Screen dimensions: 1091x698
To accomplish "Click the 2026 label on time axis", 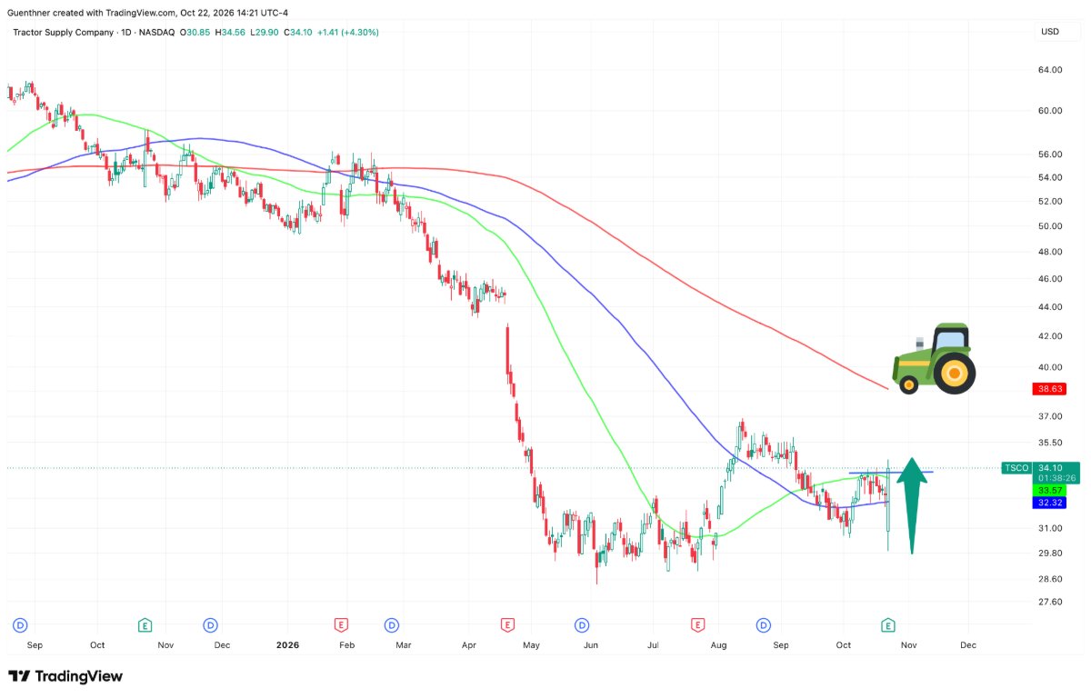I will (x=287, y=645).
